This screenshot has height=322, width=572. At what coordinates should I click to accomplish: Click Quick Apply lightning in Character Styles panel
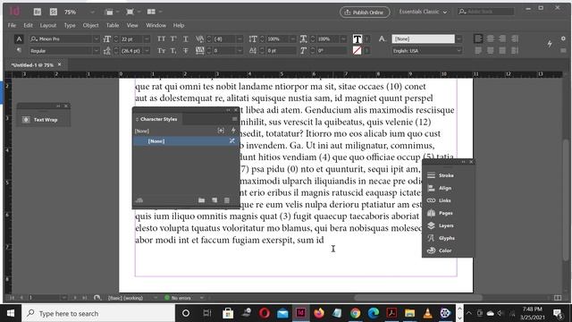tap(233, 131)
